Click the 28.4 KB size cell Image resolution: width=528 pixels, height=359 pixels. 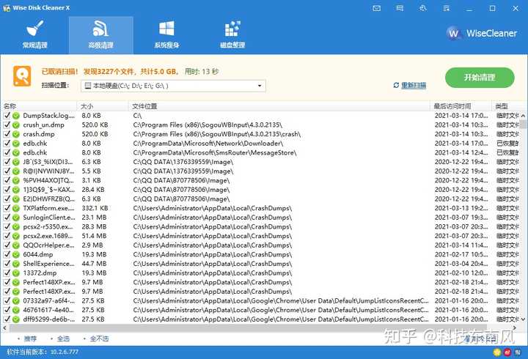point(93,190)
